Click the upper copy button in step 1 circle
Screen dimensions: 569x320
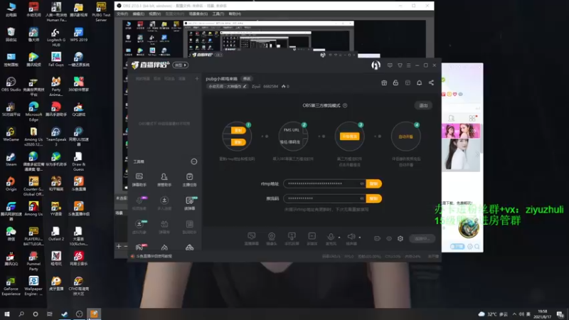[238, 130]
